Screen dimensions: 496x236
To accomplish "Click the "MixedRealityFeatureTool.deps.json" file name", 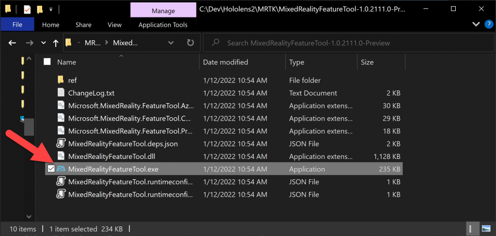I will 123,143.
